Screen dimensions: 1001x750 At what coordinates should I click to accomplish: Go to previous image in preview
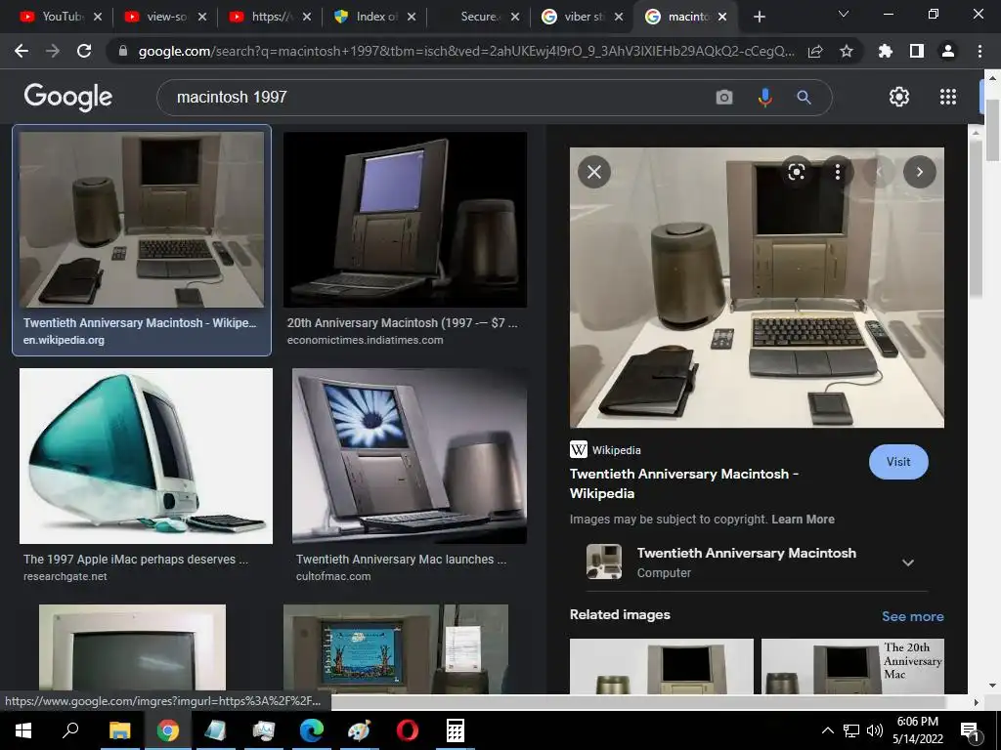coord(879,172)
